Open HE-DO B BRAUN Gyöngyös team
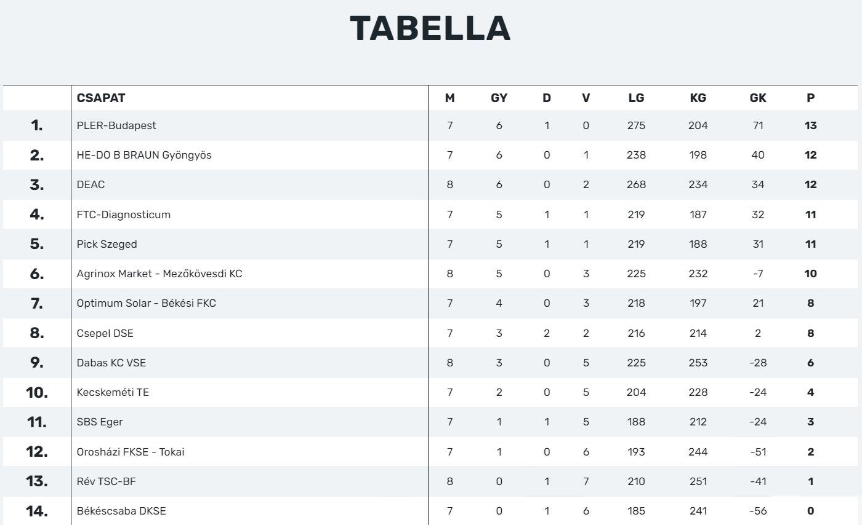Viewport: 862px width, 525px height. 144,155
